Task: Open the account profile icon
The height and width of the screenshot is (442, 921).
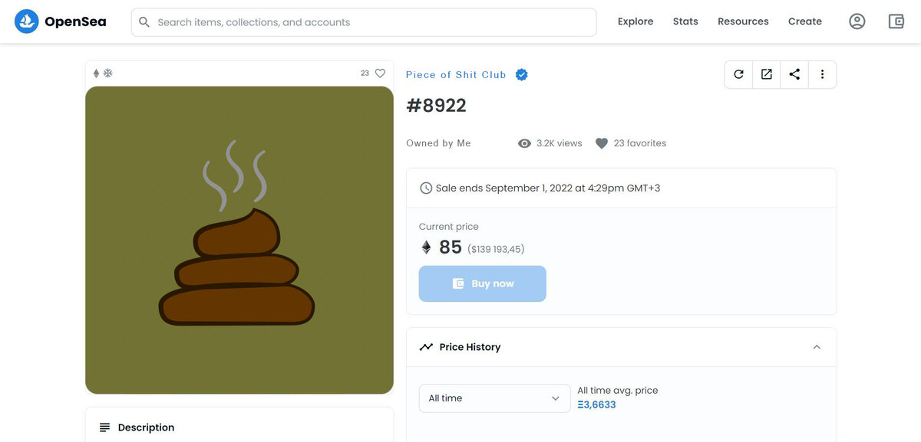Action: [x=857, y=21]
